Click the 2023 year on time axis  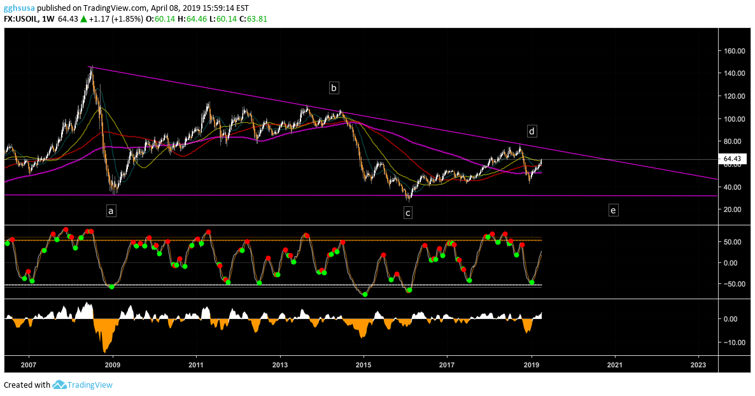pyautogui.click(x=699, y=365)
